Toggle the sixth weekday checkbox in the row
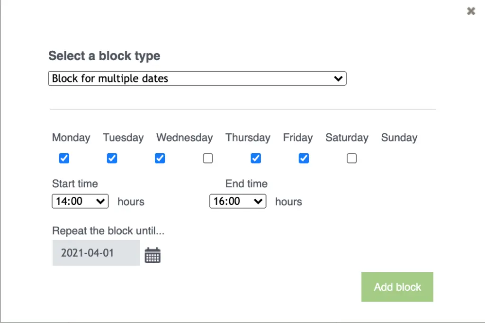This screenshot has width=485, height=323. pos(304,158)
